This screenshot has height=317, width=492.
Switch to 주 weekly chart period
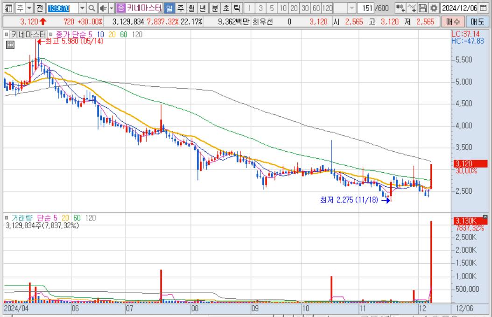click(x=181, y=8)
